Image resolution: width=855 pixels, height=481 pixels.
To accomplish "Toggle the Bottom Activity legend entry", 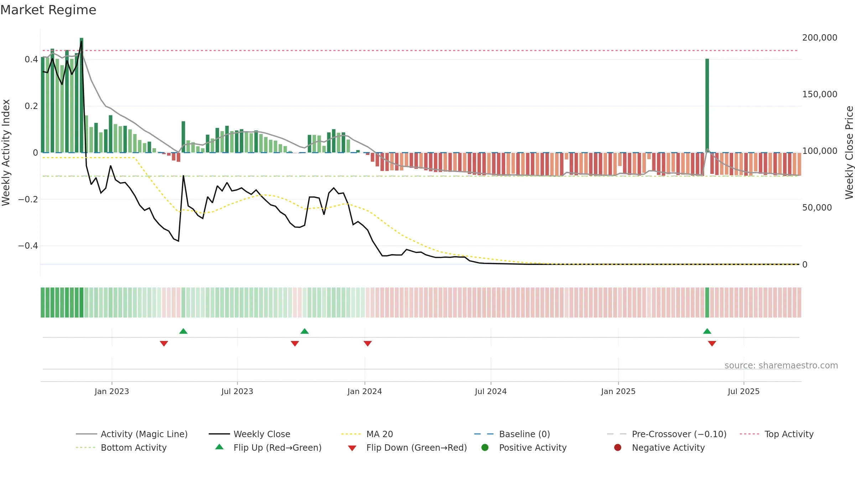I will tap(121, 448).
